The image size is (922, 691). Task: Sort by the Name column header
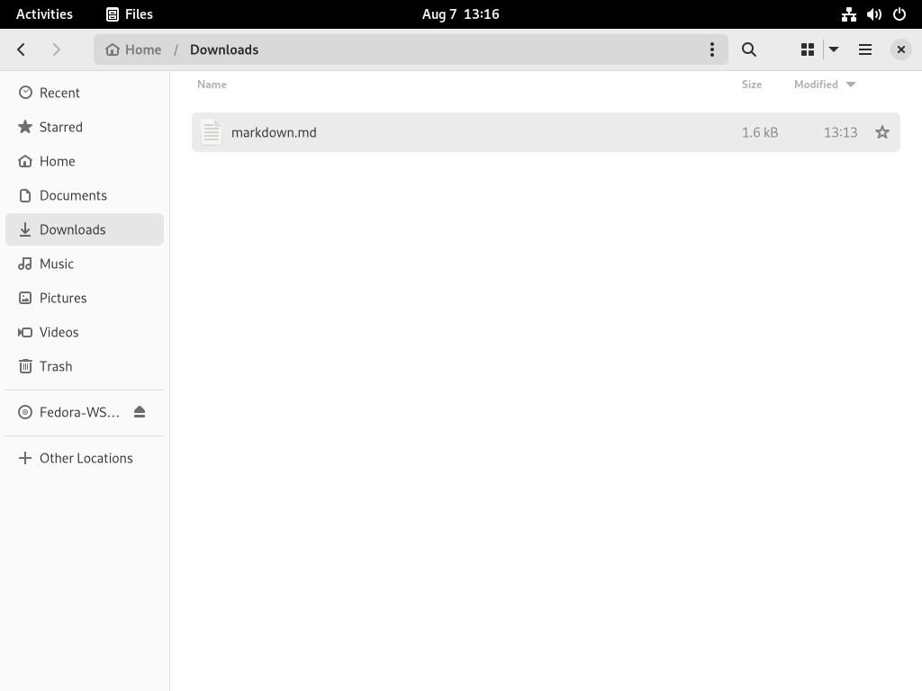[x=212, y=84]
